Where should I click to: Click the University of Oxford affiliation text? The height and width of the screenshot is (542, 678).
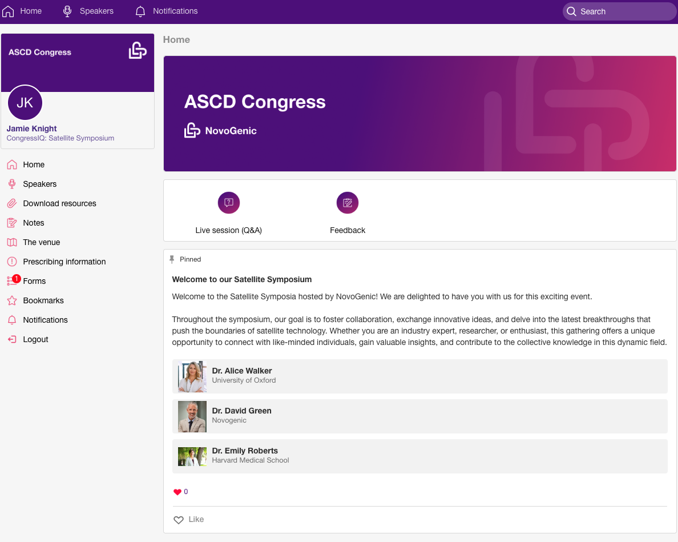coord(244,380)
